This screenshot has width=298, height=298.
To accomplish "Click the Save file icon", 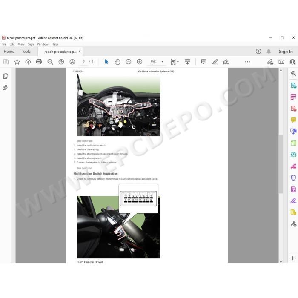I will pyautogui.click(x=6, y=62).
